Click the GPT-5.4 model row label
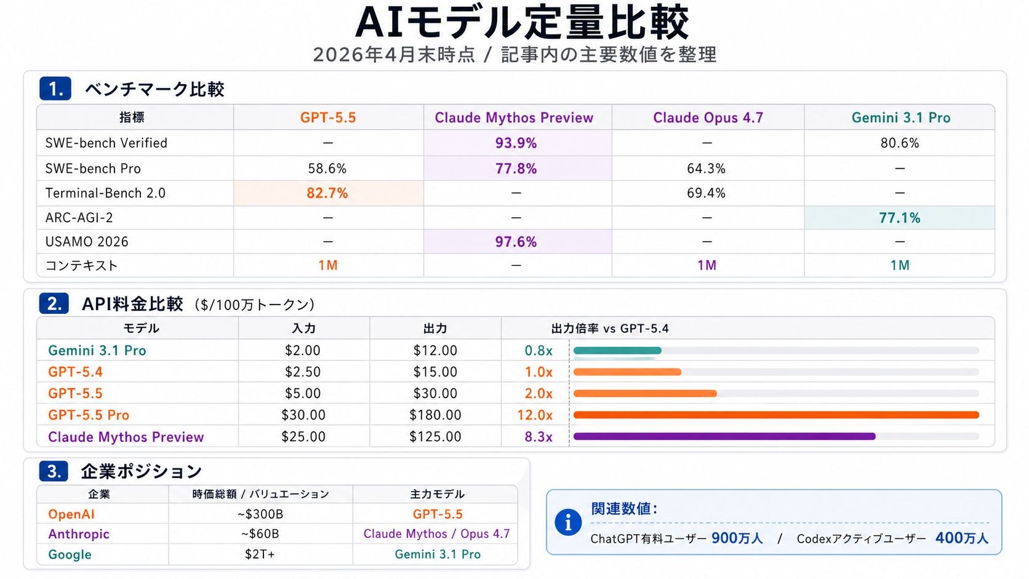1029x579 pixels. pos(75,372)
